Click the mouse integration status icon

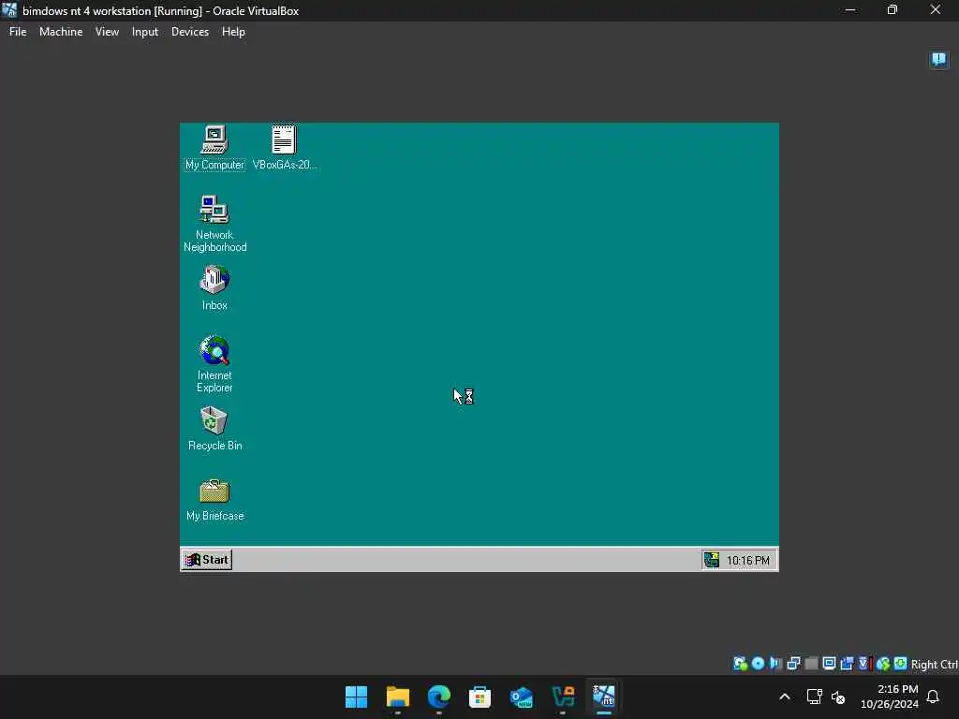point(882,664)
